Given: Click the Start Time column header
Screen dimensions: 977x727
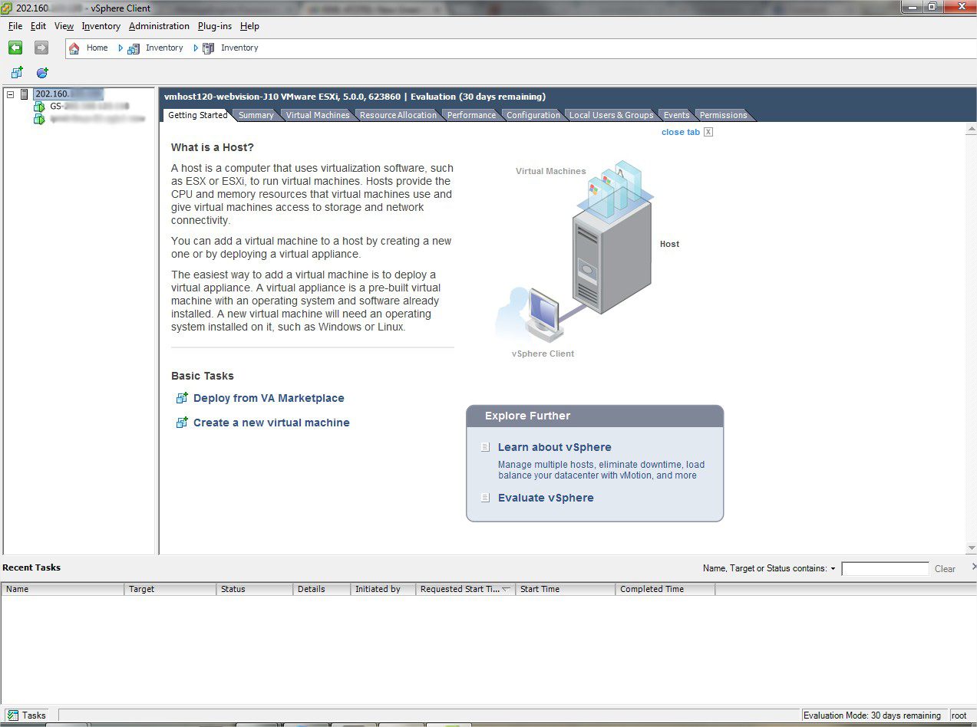Looking at the screenshot, I should [x=566, y=589].
